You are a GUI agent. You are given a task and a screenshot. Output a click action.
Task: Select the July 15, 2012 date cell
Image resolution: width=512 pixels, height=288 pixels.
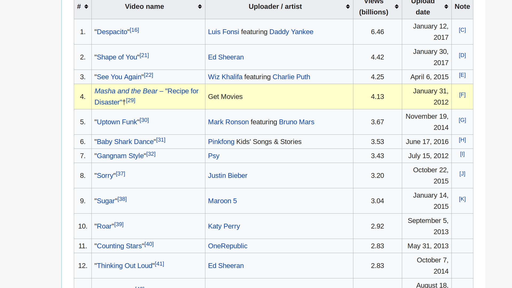coord(427,156)
